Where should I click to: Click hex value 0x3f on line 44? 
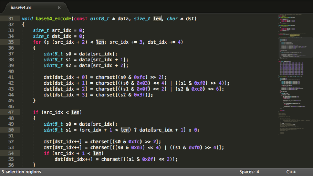pyautogui.click(x=139, y=95)
